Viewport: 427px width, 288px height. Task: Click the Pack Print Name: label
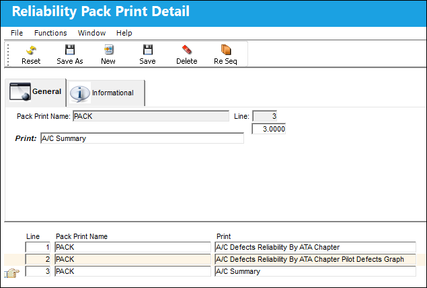tap(44, 116)
